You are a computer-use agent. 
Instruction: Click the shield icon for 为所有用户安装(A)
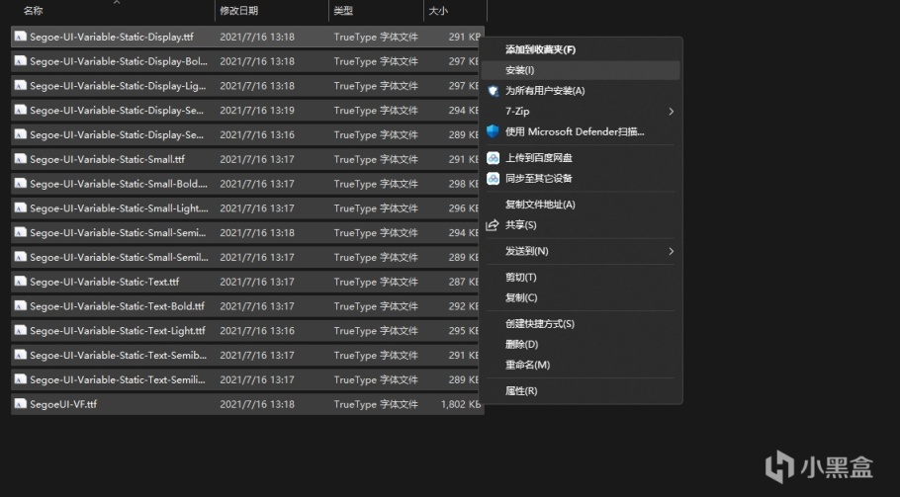click(x=494, y=91)
